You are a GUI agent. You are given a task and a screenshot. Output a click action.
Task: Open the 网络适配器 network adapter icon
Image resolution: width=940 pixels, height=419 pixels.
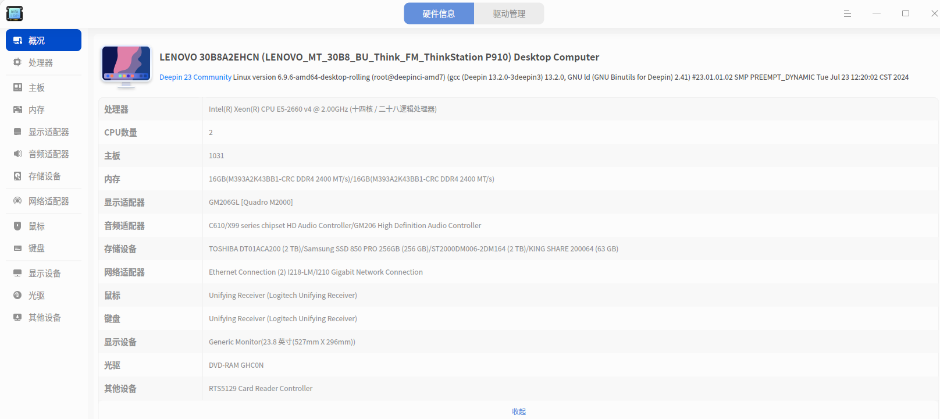click(17, 201)
